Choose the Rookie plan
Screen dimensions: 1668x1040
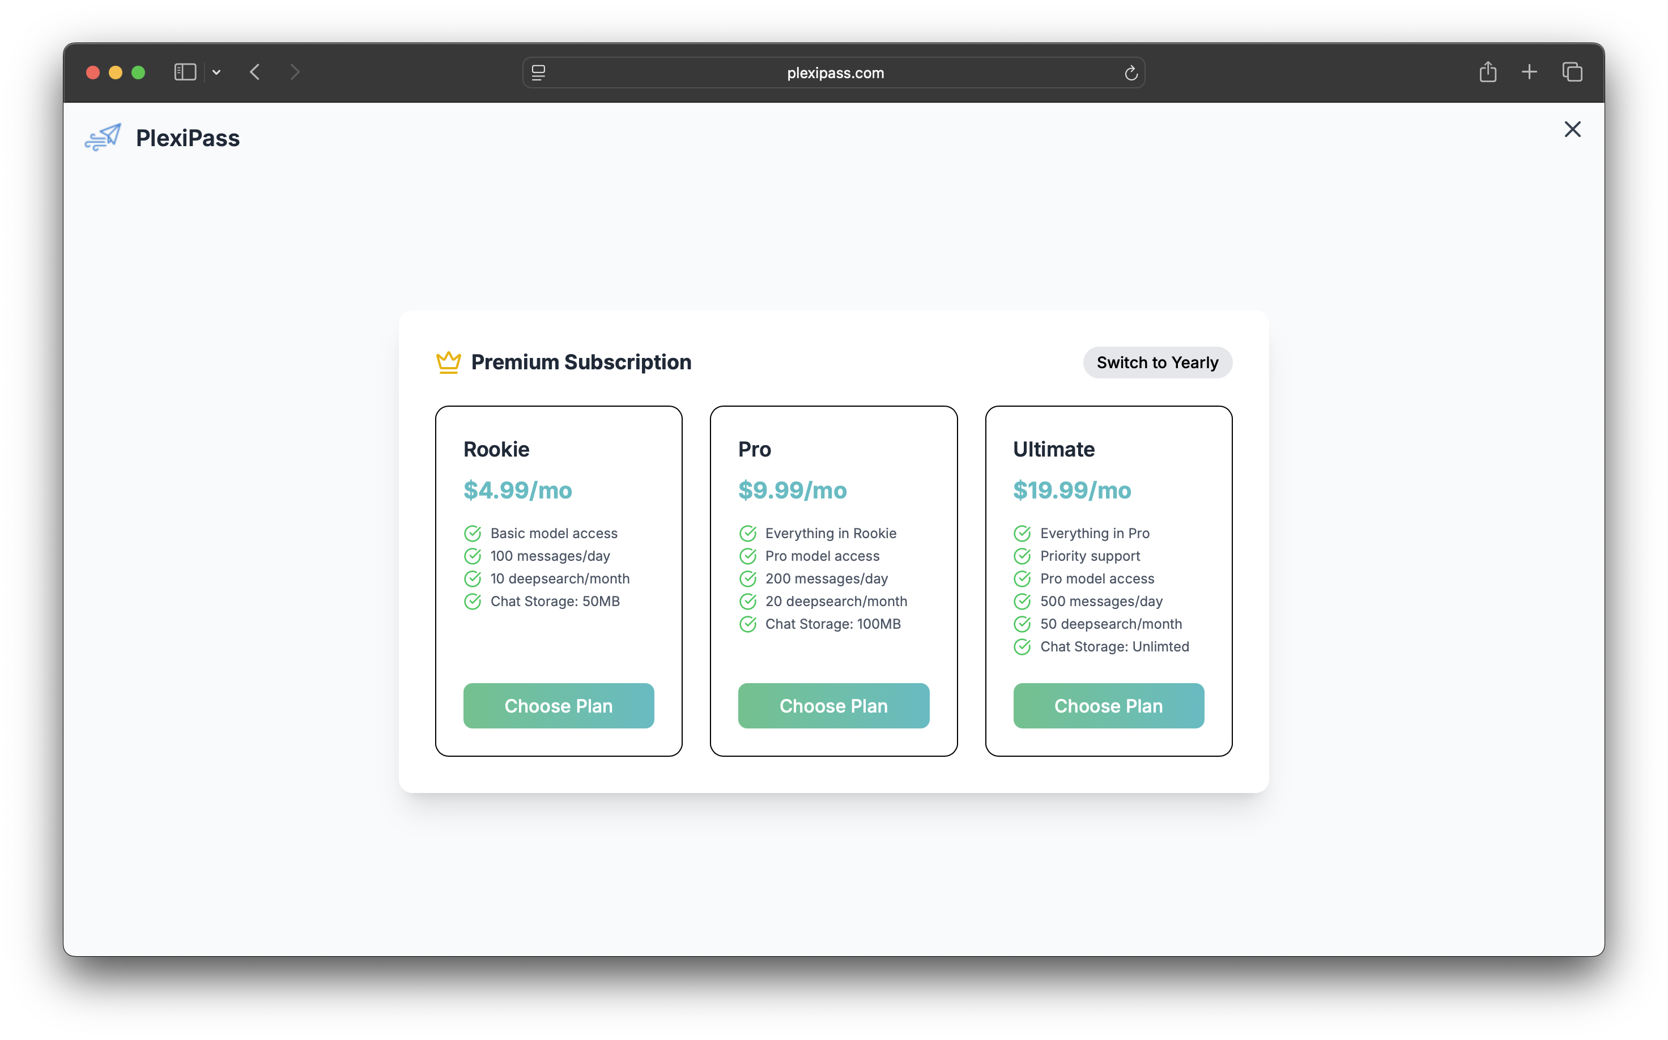pos(559,706)
